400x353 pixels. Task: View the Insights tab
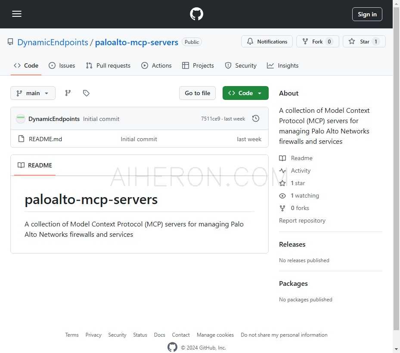282,65
